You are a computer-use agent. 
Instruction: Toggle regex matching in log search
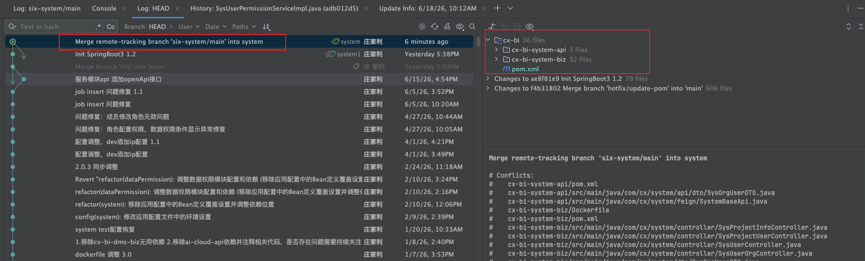click(x=98, y=26)
